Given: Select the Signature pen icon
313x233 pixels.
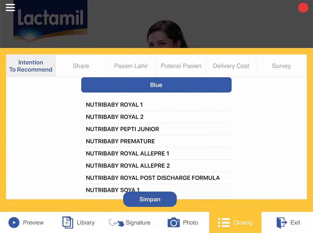Looking at the screenshot, I should point(116,222).
